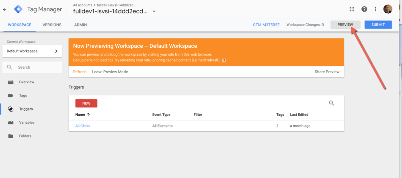
Task: Click the Workspace Changes: 0 text
Action: [x=305, y=25]
